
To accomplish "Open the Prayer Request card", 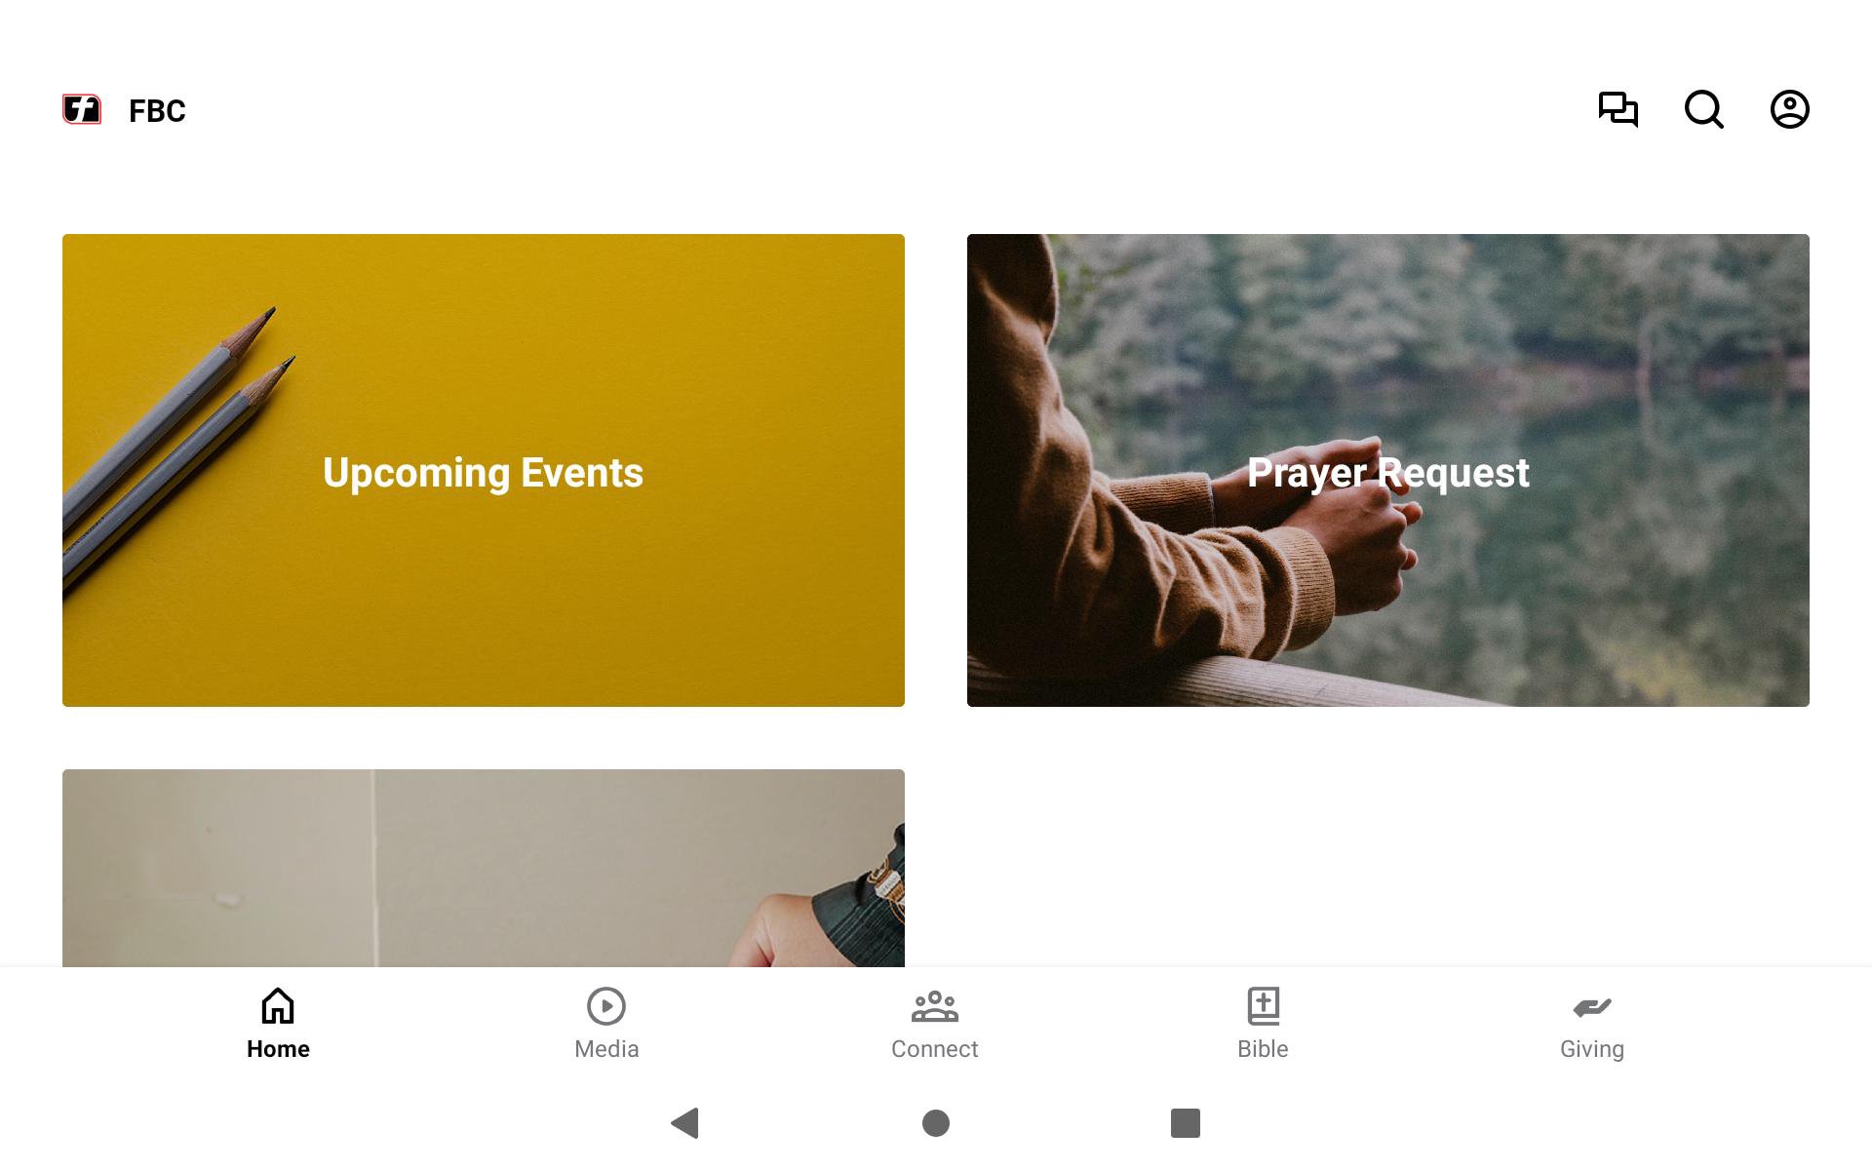I will click(1388, 470).
